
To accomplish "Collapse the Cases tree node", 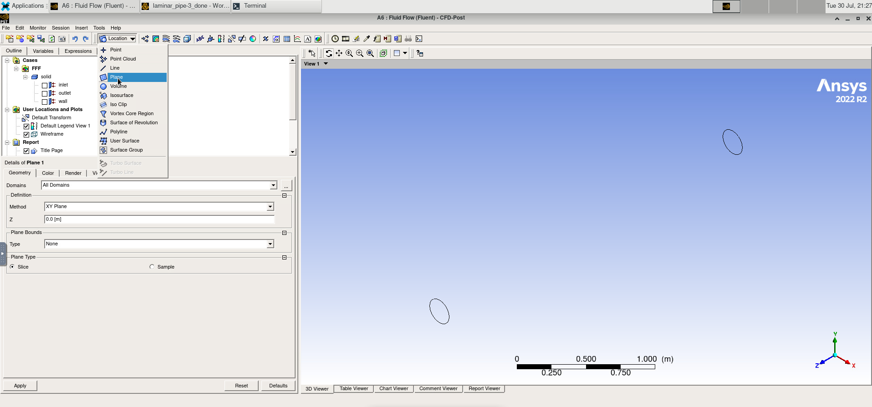I will (x=7, y=60).
